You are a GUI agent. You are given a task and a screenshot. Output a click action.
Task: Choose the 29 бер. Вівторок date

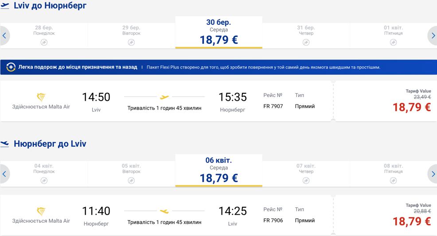click(131, 36)
